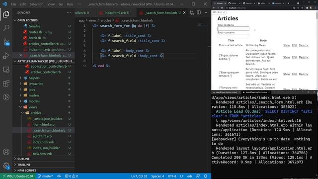Open the Edit menu
The height and width of the screenshot is (179, 318).
pos(23,4)
